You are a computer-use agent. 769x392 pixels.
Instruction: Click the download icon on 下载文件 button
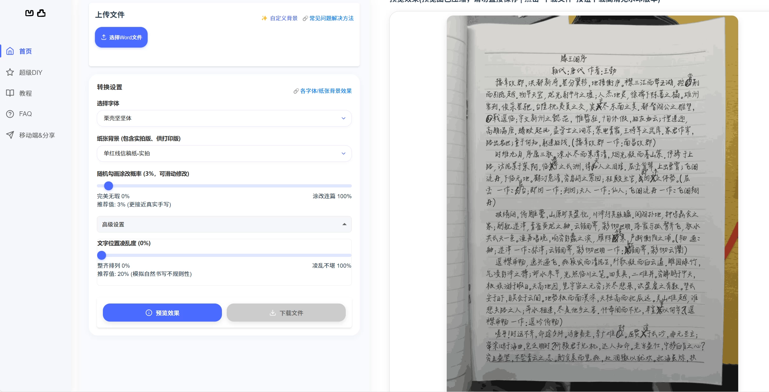point(273,313)
